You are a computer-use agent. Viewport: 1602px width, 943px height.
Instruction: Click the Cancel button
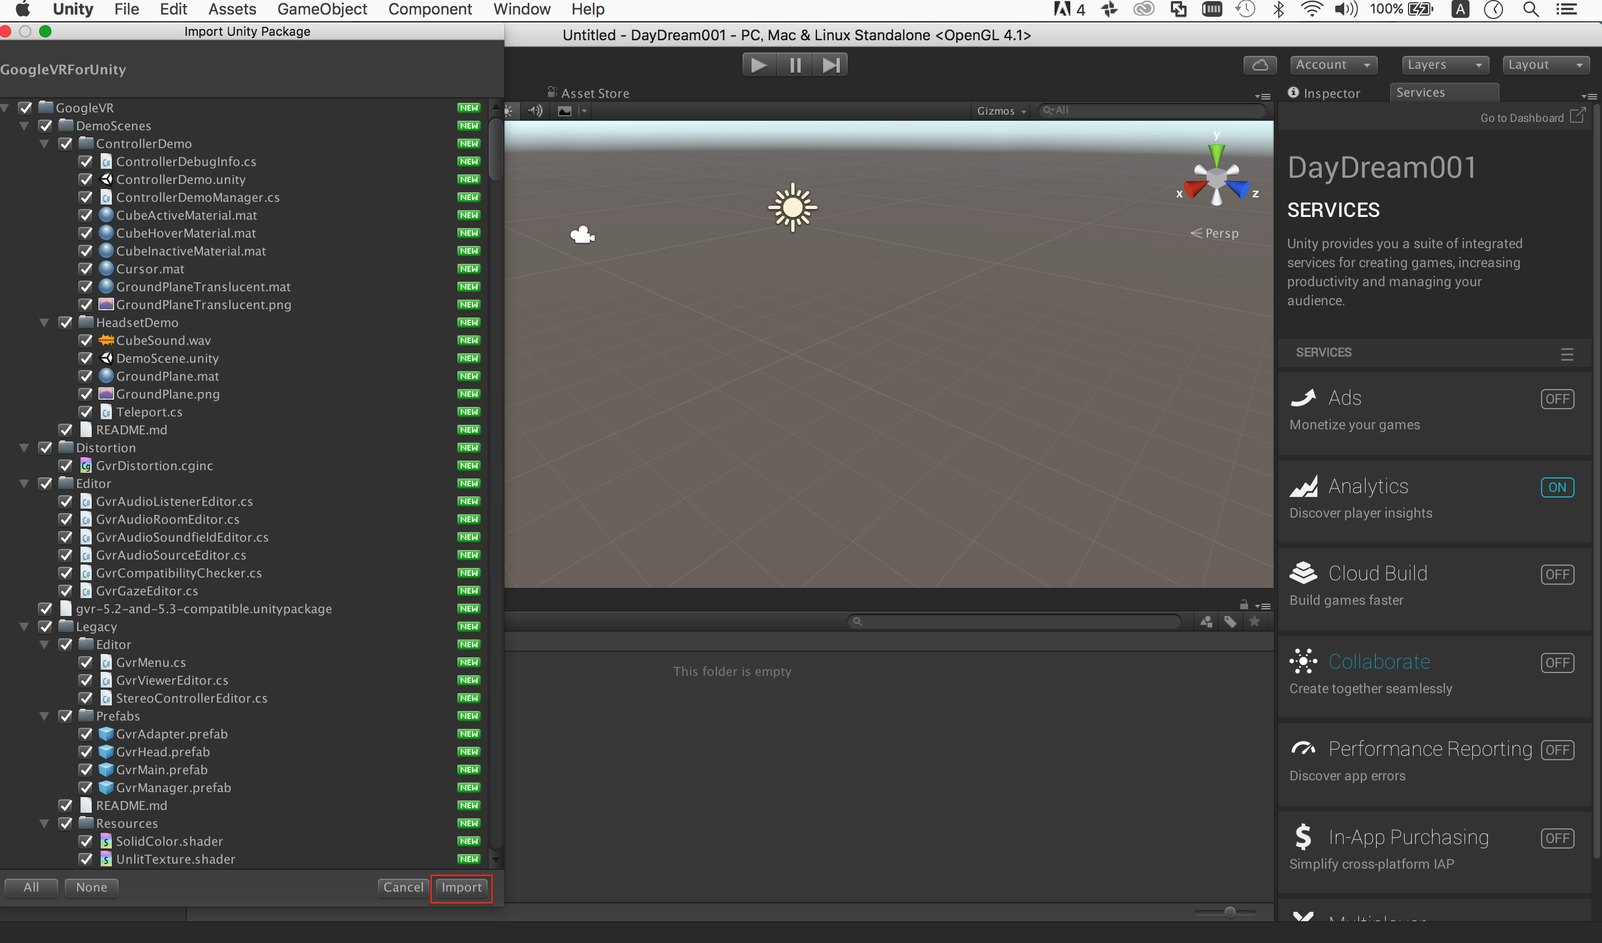point(403,887)
